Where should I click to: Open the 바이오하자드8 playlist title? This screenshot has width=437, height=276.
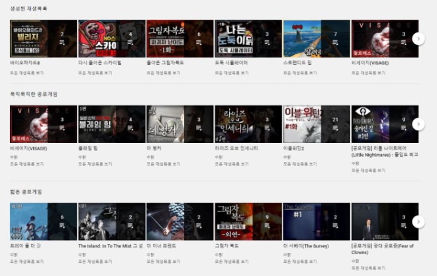(x=25, y=63)
